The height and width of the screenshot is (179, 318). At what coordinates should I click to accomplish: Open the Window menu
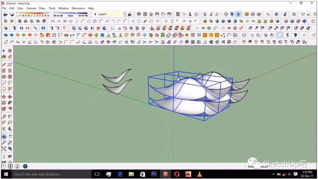[64, 8]
